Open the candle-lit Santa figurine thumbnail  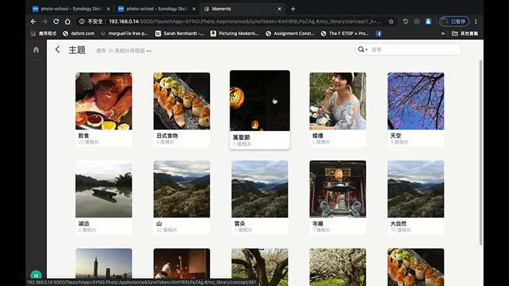pyautogui.click(x=182, y=263)
